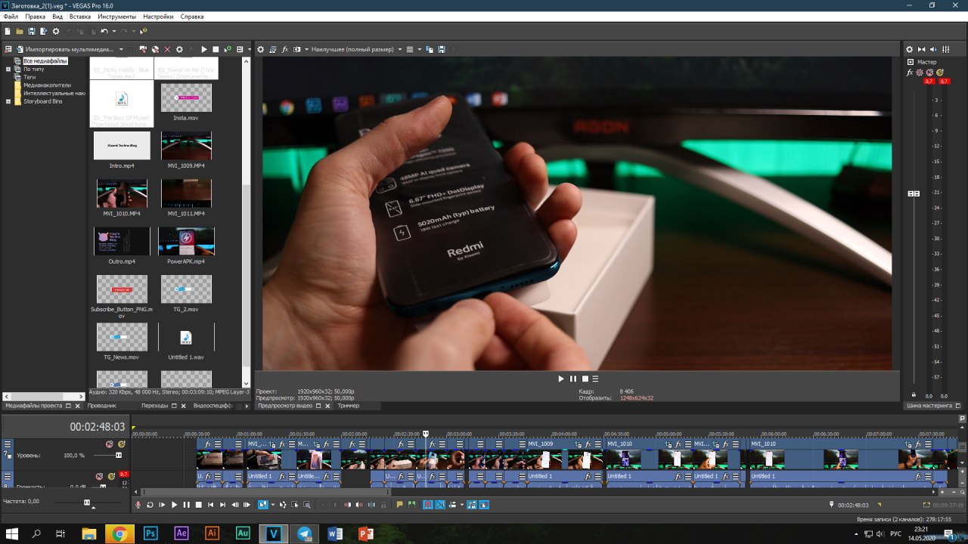Click the What's This help icon
Image resolution: width=968 pixels, height=544 pixels.
pyautogui.click(x=144, y=31)
